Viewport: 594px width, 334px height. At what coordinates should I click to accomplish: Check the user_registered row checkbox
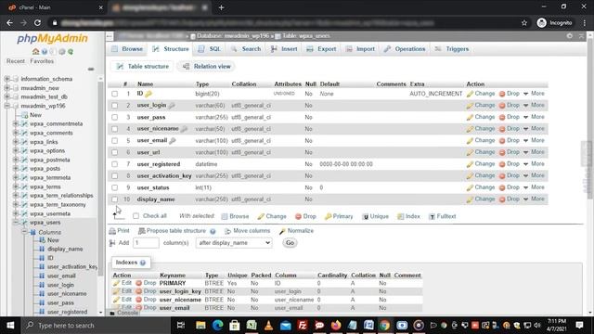(115, 164)
